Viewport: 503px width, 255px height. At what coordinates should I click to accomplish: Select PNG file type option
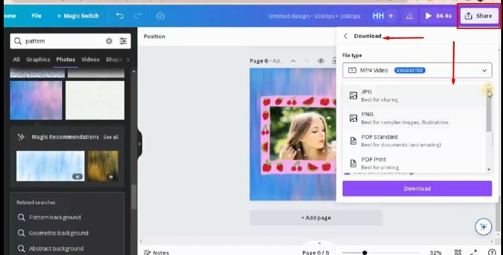click(415, 118)
